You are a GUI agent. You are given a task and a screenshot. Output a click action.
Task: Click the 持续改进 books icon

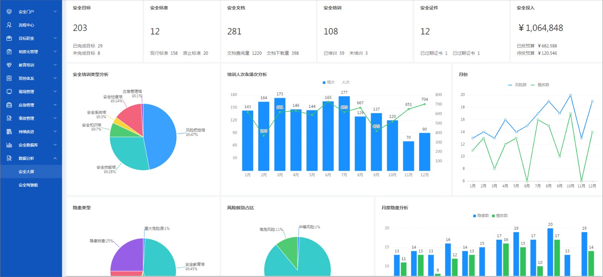pos(9,132)
